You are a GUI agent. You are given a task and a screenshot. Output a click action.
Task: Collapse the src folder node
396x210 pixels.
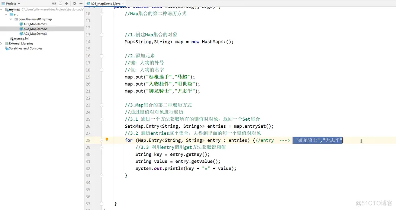tap(6, 14)
